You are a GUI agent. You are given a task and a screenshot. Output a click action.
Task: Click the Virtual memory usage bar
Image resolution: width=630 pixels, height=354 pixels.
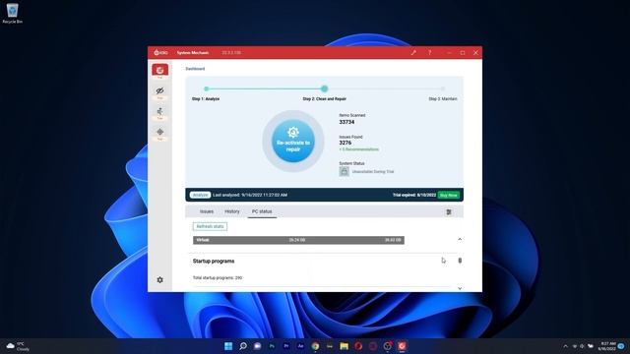[x=298, y=240]
